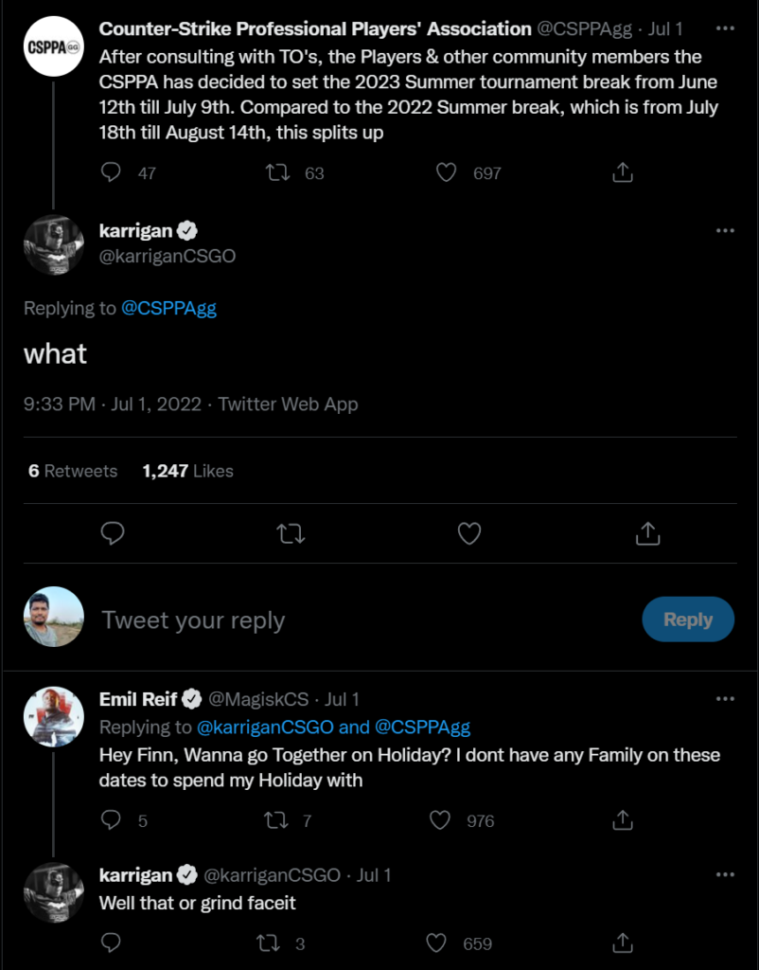Share karrigan's "grind faceit" reply
The image size is (759, 970).
point(623,943)
